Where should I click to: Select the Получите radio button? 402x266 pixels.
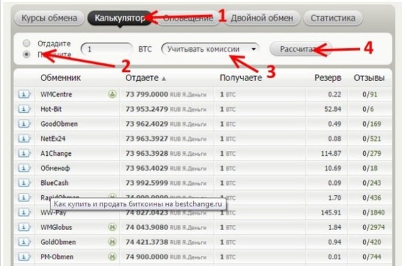27,54
